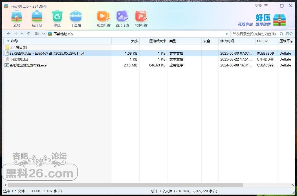Click the title bar app icon
Viewport: 297px width, 196px height.
(6, 6)
